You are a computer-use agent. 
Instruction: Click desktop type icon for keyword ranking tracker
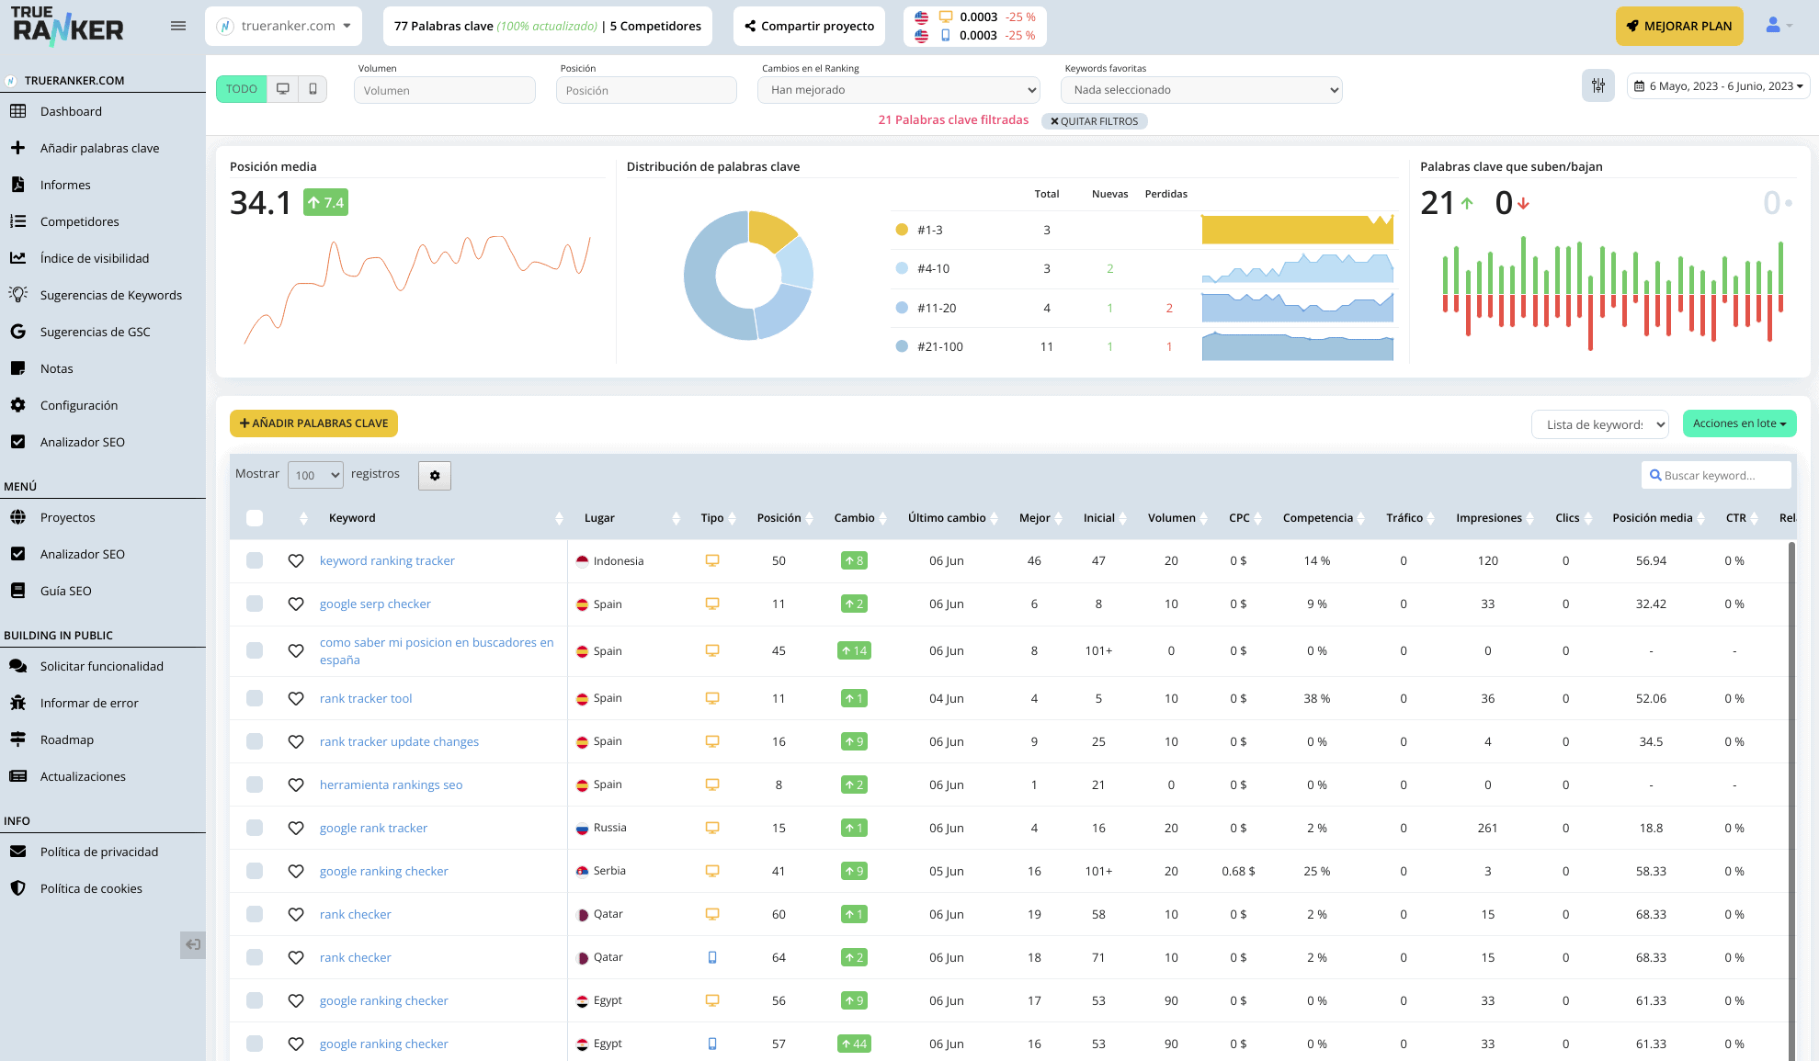click(712, 560)
